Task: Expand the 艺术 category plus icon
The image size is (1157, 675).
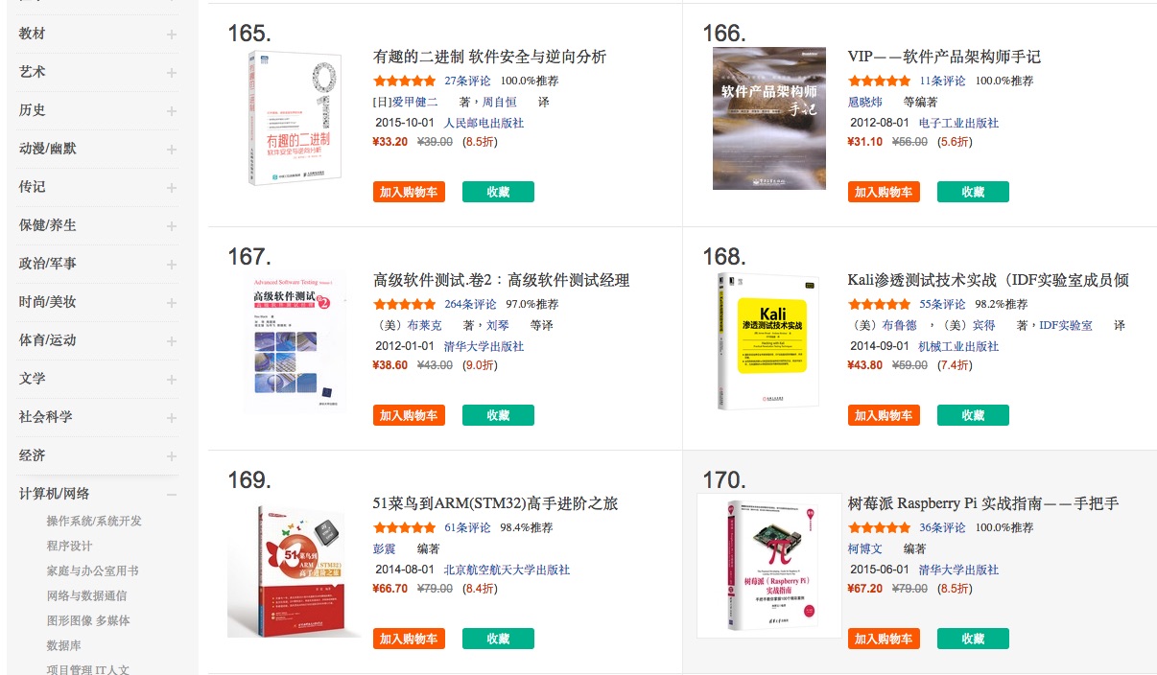Action: tap(172, 72)
